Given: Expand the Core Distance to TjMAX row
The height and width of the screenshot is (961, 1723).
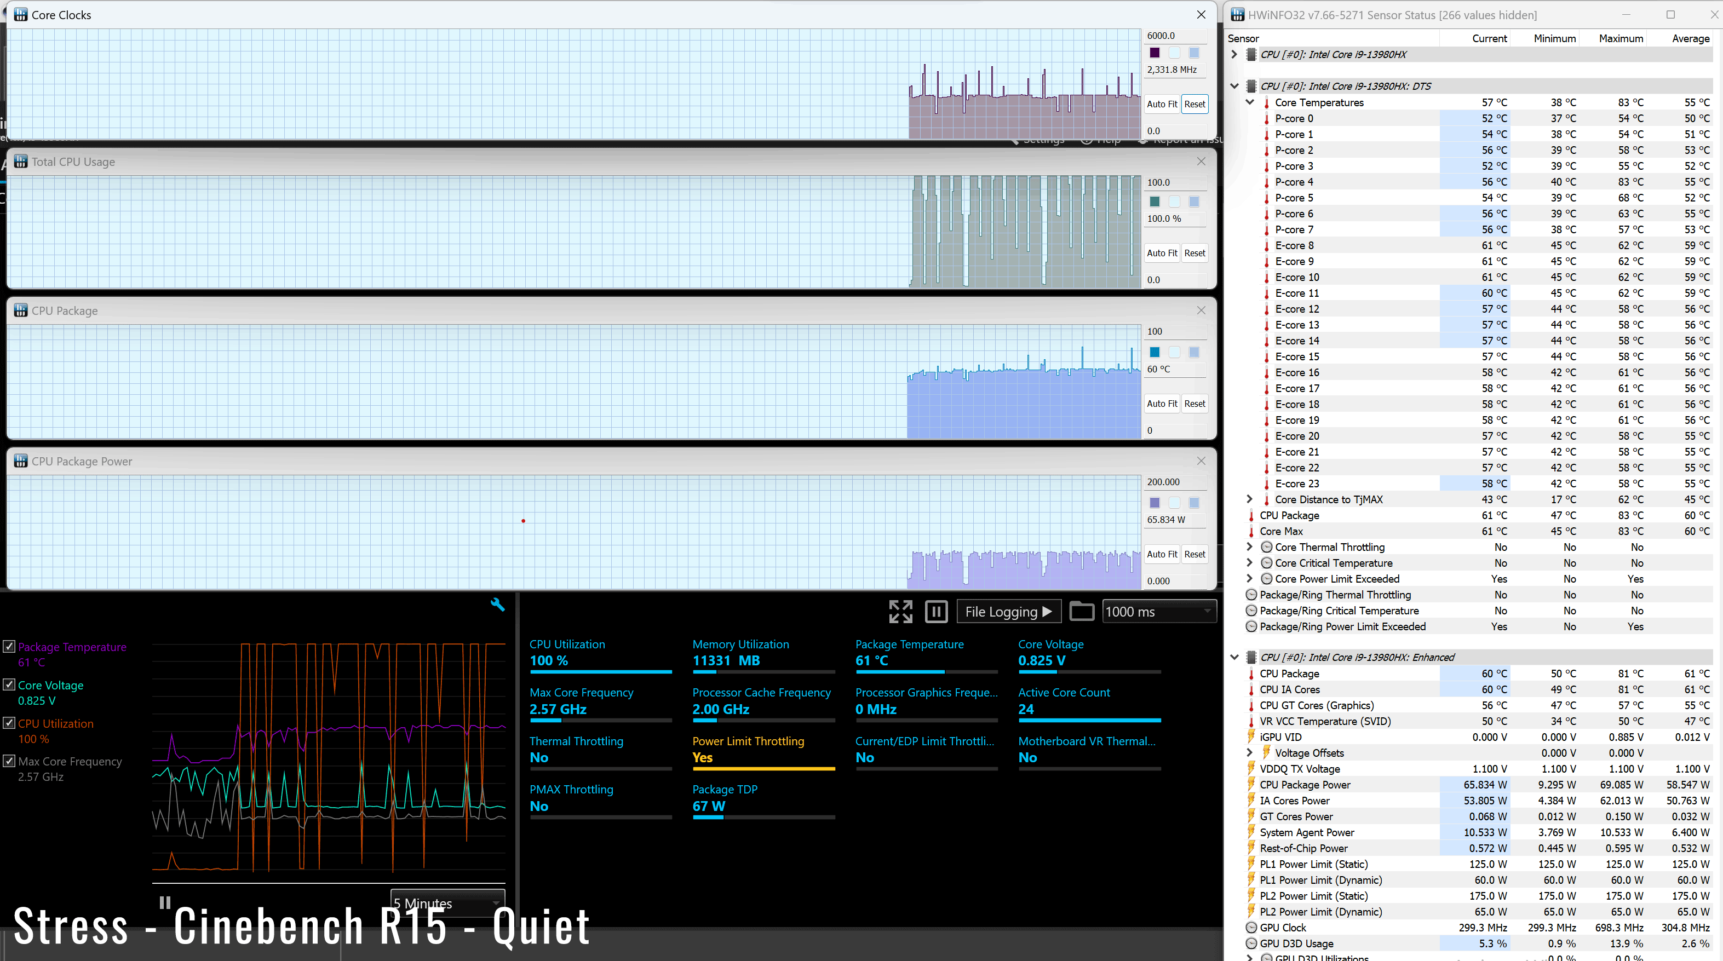Looking at the screenshot, I should (1249, 499).
